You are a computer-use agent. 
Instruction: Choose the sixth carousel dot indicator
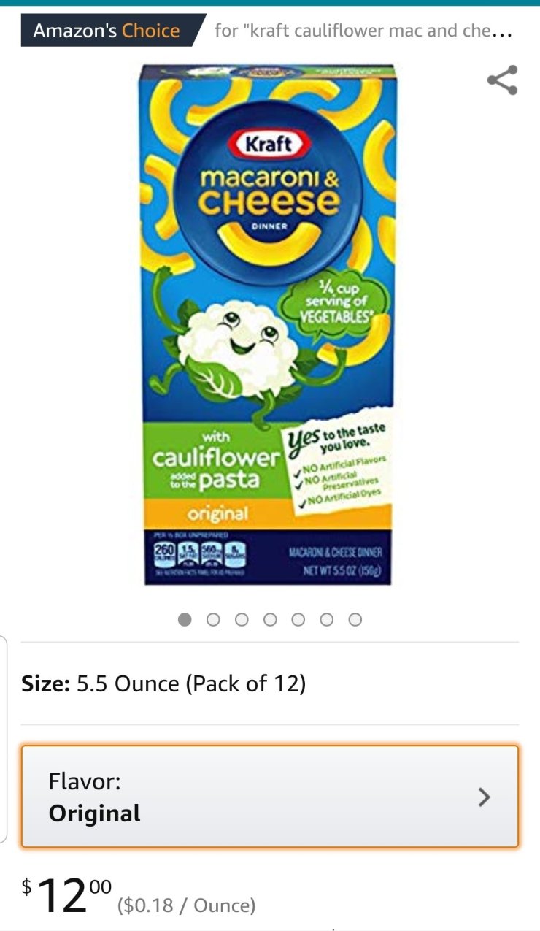pos(326,619)
